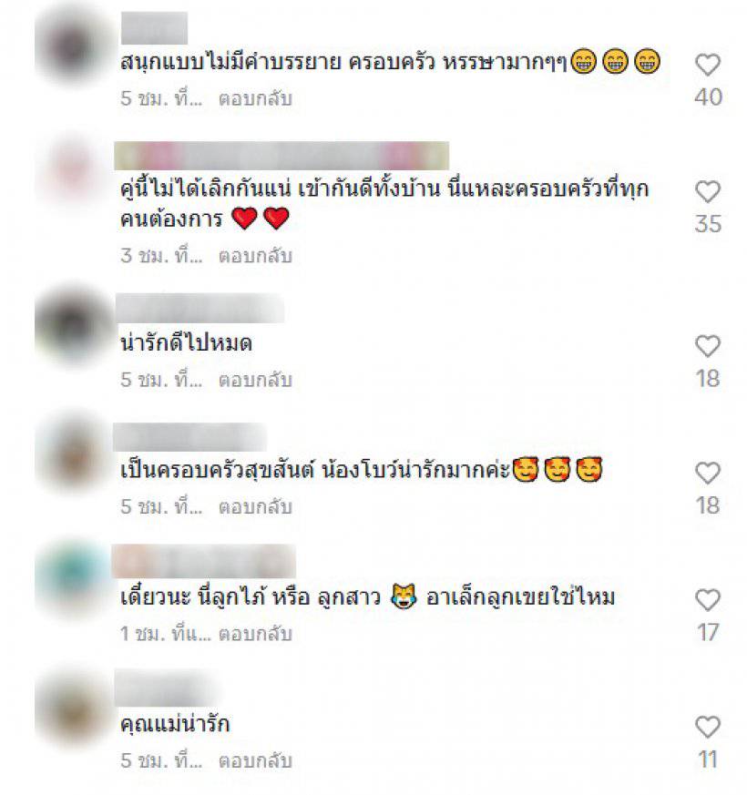Reply to the คุณแม่น่ารัก comment

(255, 760)
